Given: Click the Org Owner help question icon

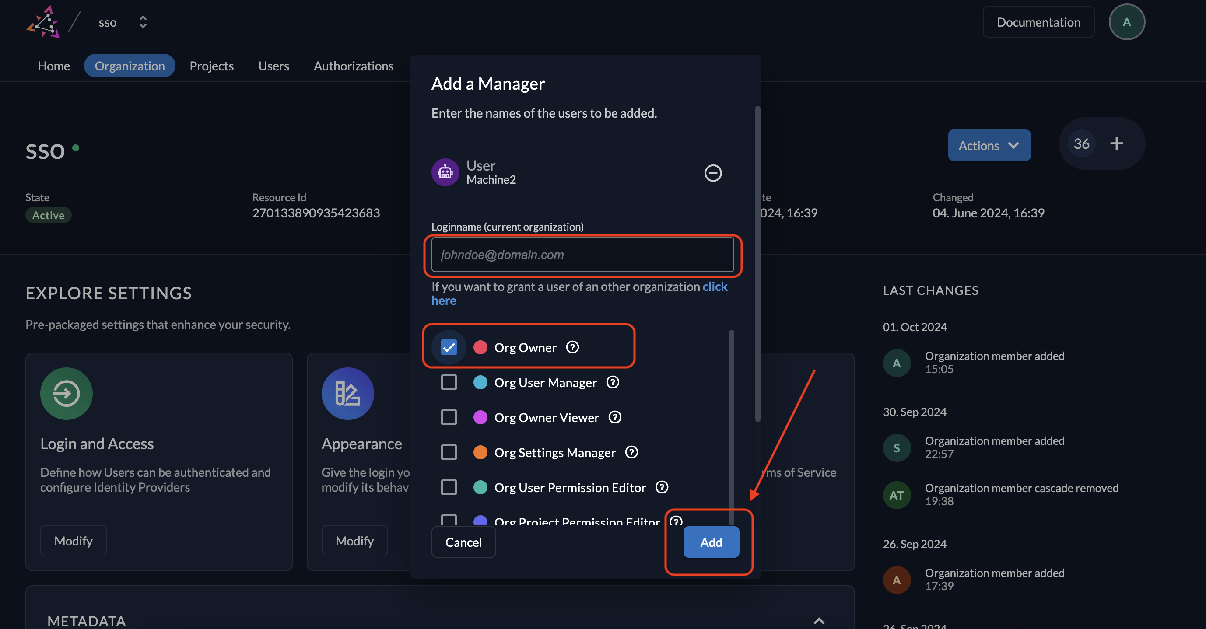Looking at the screenshot, I should (x=572, y=347).
